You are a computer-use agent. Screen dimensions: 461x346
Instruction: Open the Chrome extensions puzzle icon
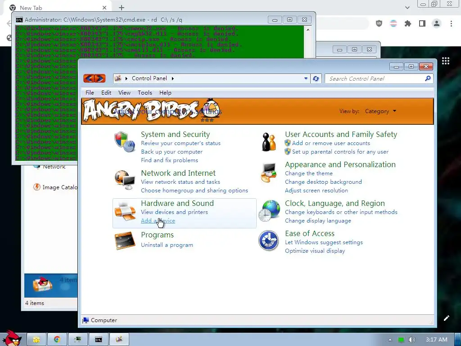point(408,23)
